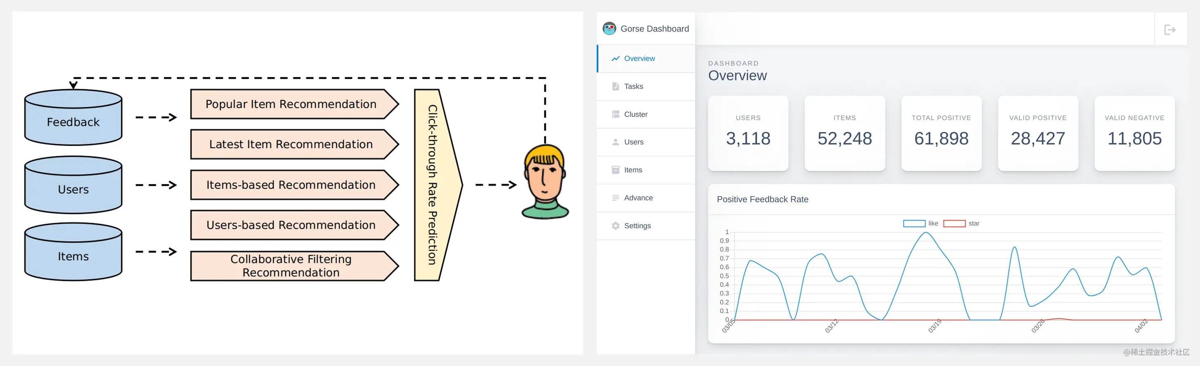Click the Overview page heading

(737, 76)
